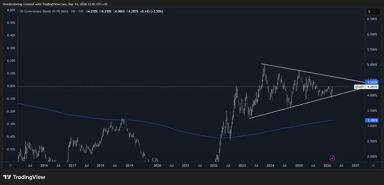Click 2.500% on the right price scale
384x185 pixels.
tap(373, 141)
